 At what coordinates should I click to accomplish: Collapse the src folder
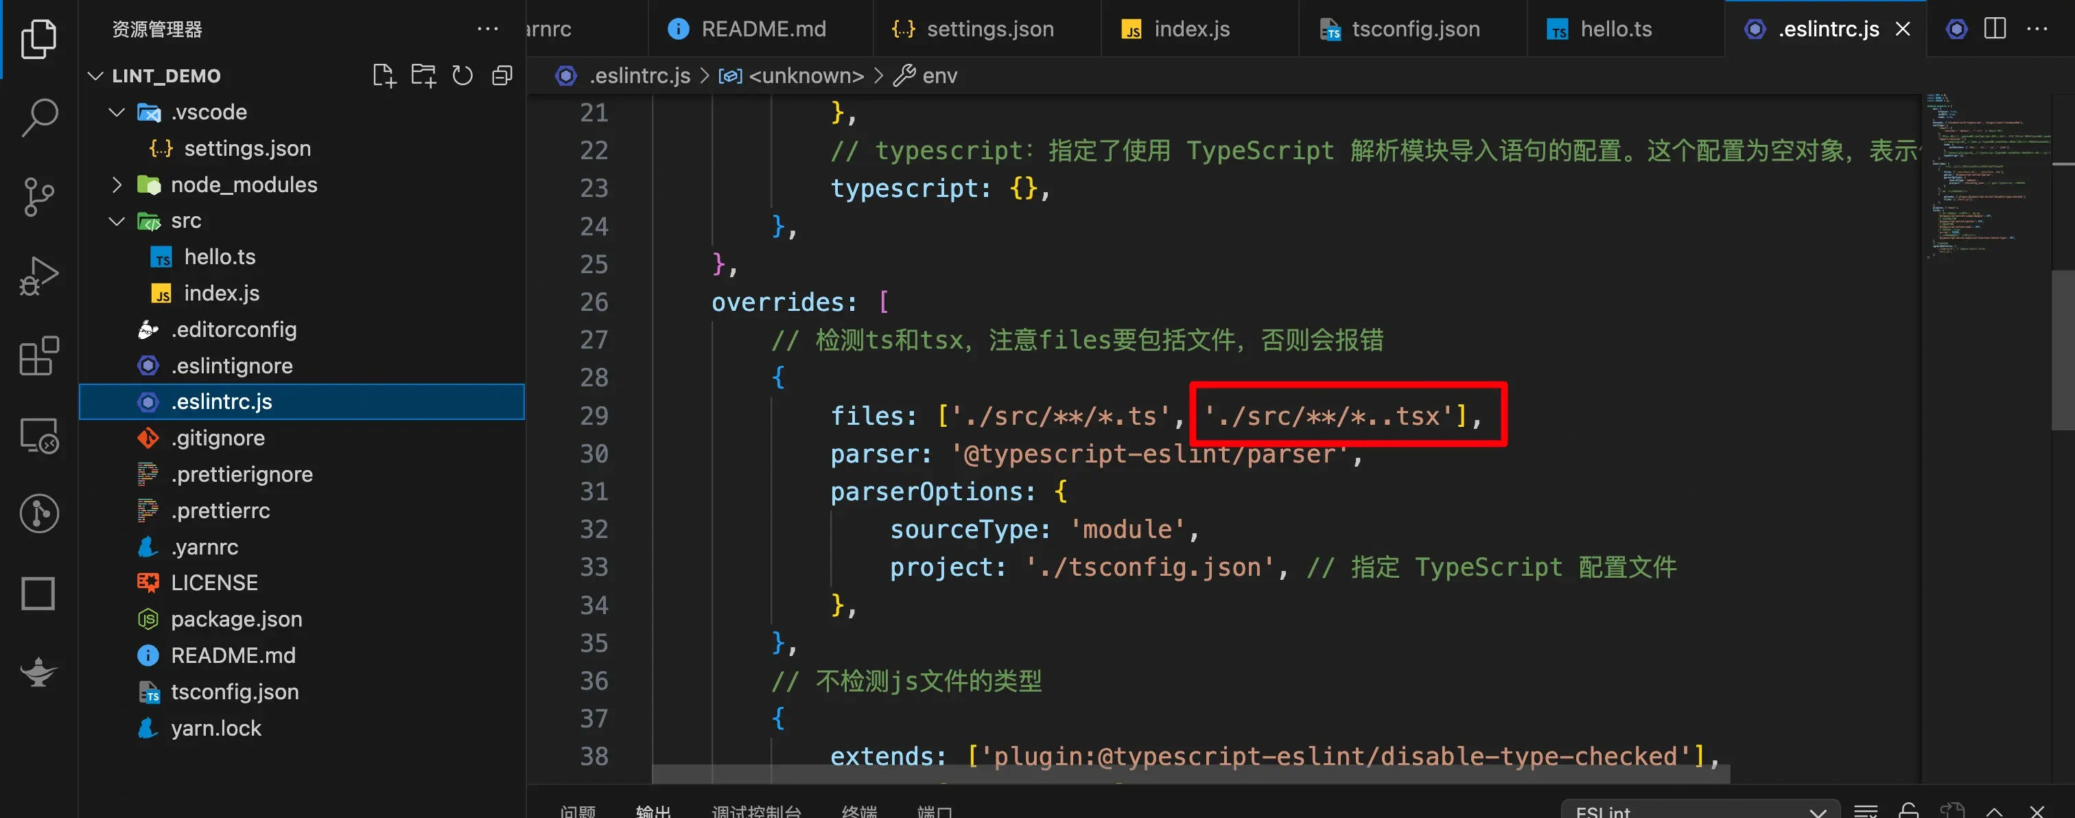[117, 221]
